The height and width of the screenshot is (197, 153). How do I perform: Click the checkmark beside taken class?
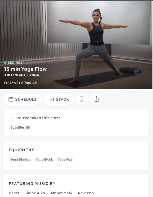(x=12, y=118)
